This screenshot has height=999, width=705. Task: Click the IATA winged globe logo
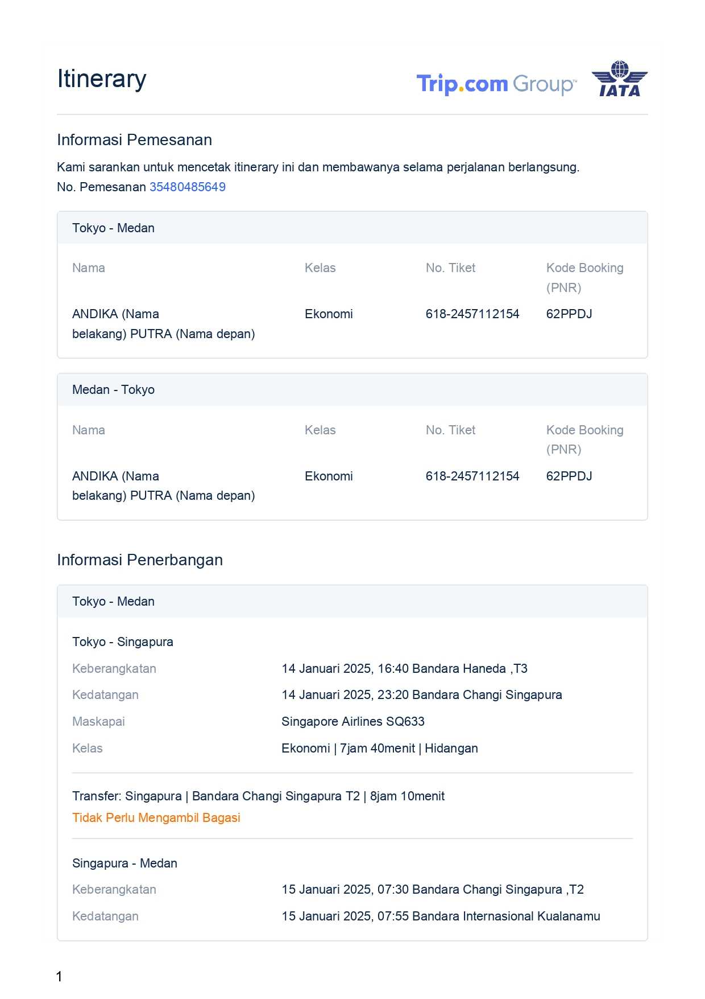pos(619,79)
